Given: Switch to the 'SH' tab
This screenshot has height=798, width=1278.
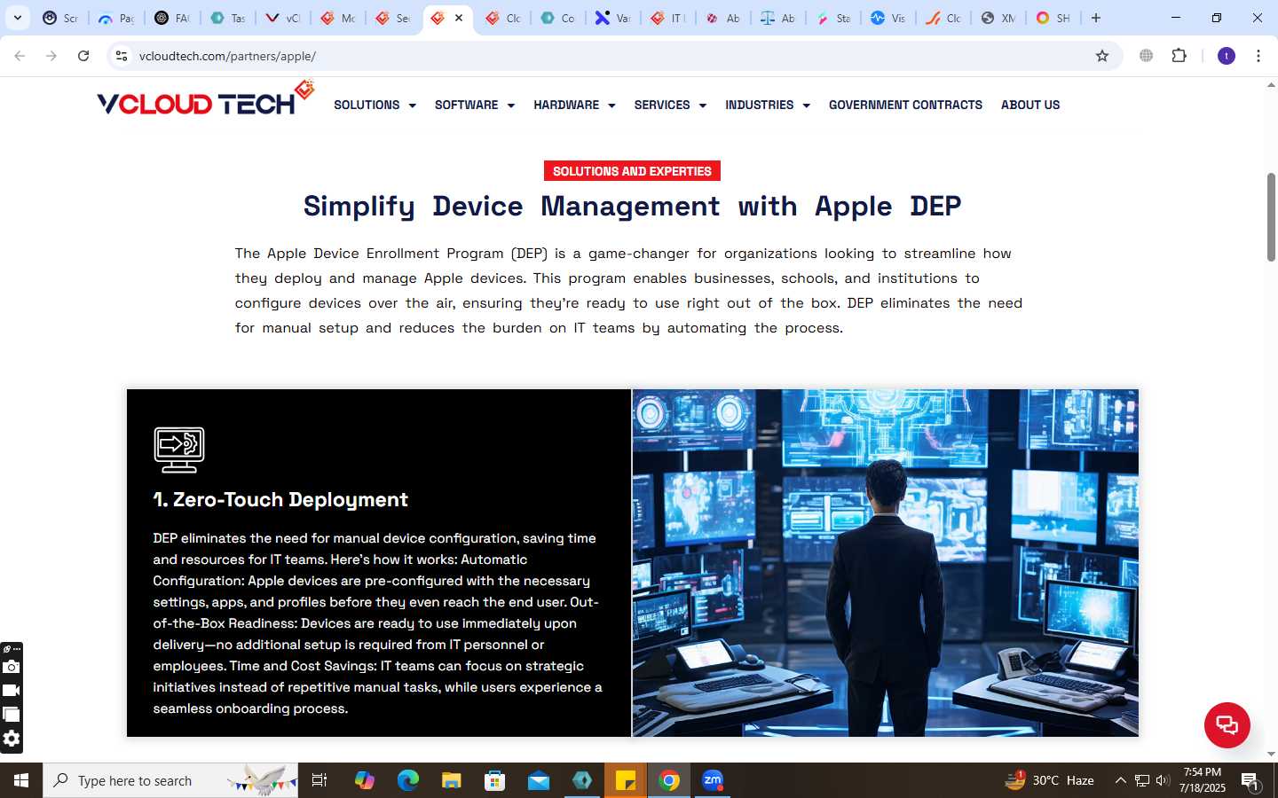Looking at the screenshot, I should tap(1053, 18).
